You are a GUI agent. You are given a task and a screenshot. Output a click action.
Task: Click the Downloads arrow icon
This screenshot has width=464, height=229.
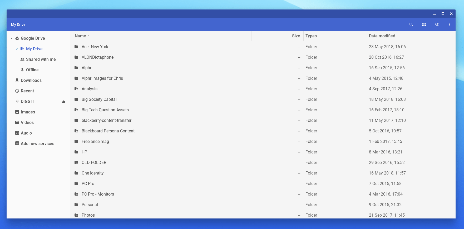pyautogui.click(x=17, y=80)
